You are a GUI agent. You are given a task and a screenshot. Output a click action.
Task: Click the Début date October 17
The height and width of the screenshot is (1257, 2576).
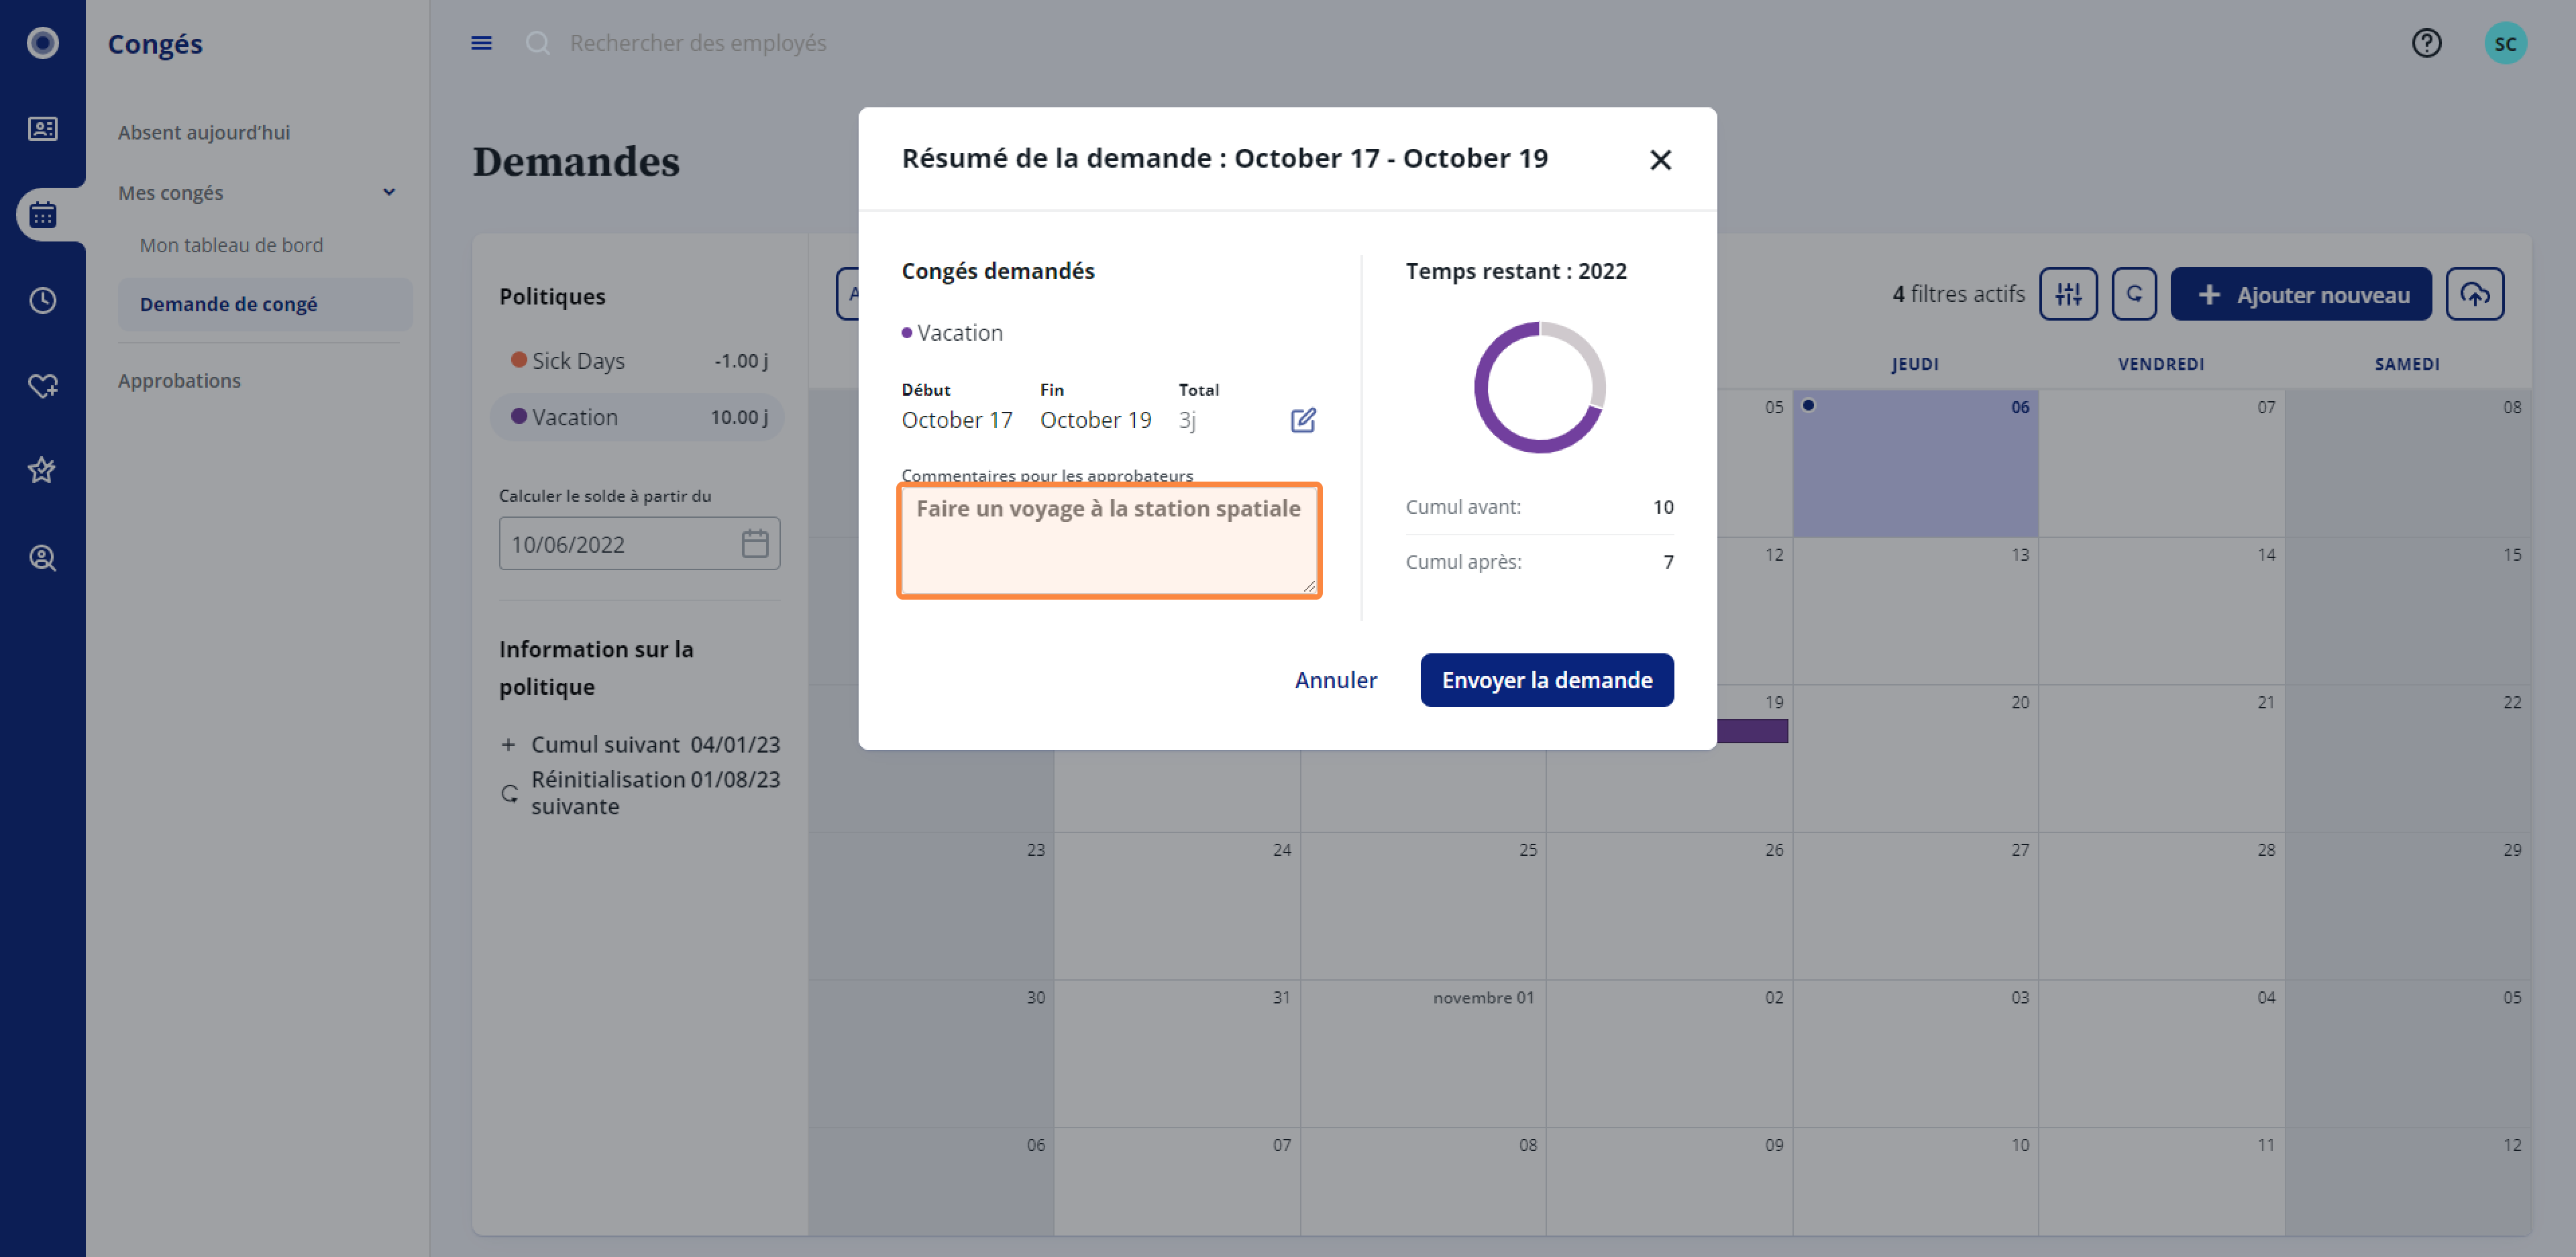coord(956,420)
